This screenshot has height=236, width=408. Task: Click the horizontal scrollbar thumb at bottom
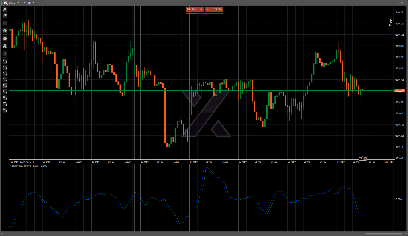pyautogui.click(x=384, y=233)
